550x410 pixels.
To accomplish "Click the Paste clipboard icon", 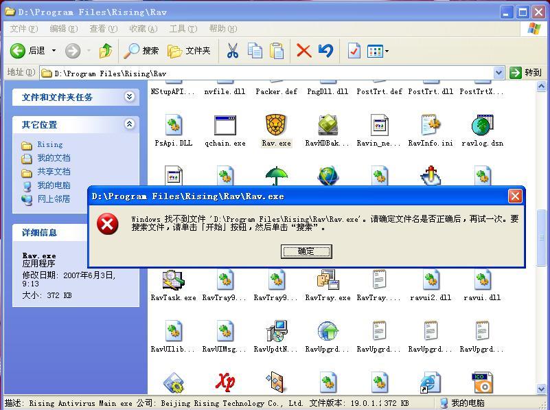I will pos(277,51).
